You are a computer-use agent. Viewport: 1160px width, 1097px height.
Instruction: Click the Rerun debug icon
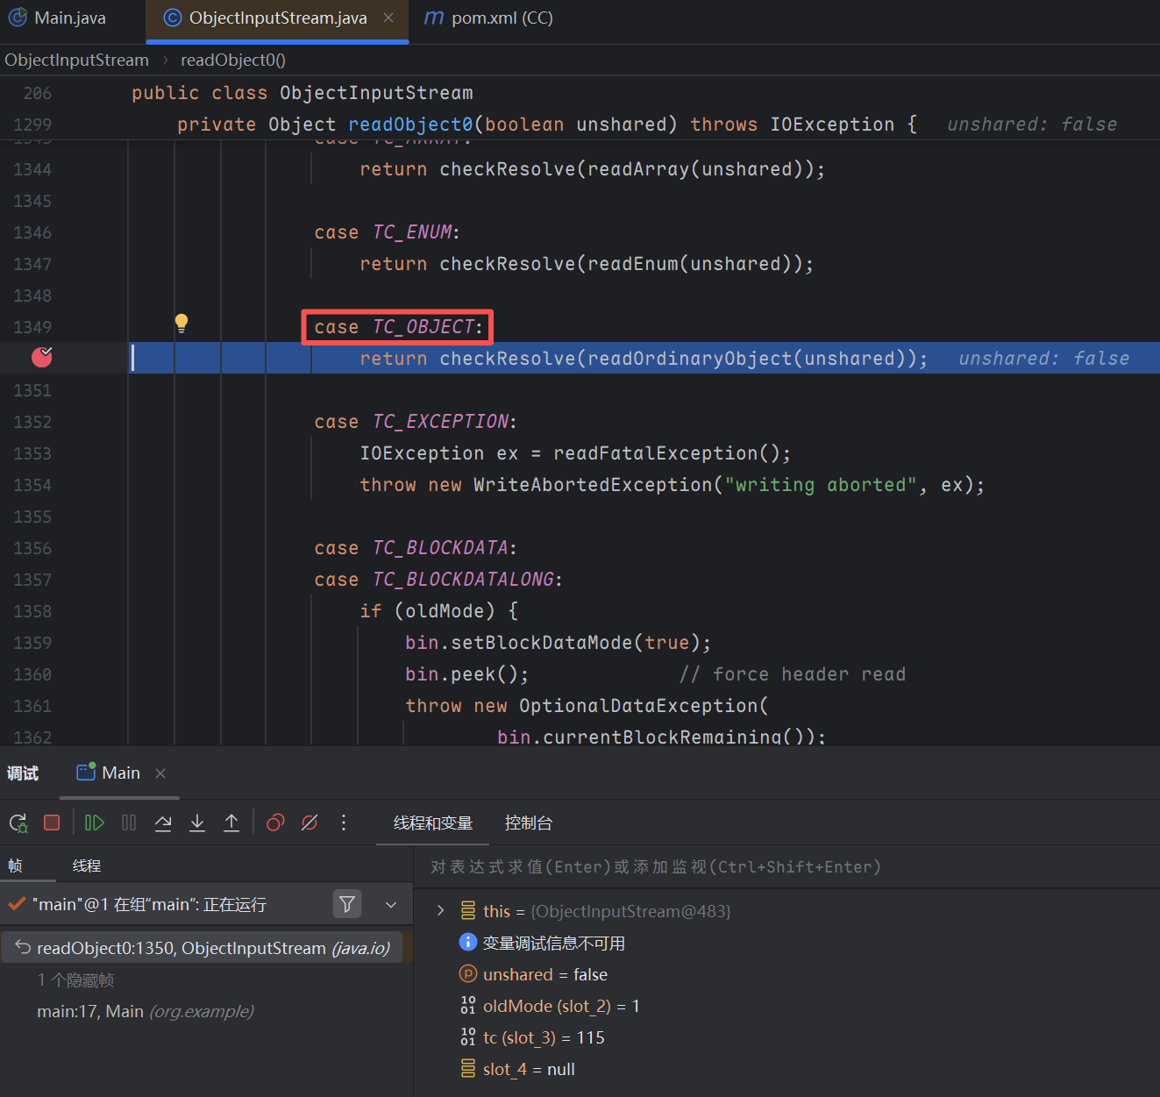click(x=18, y=823)
